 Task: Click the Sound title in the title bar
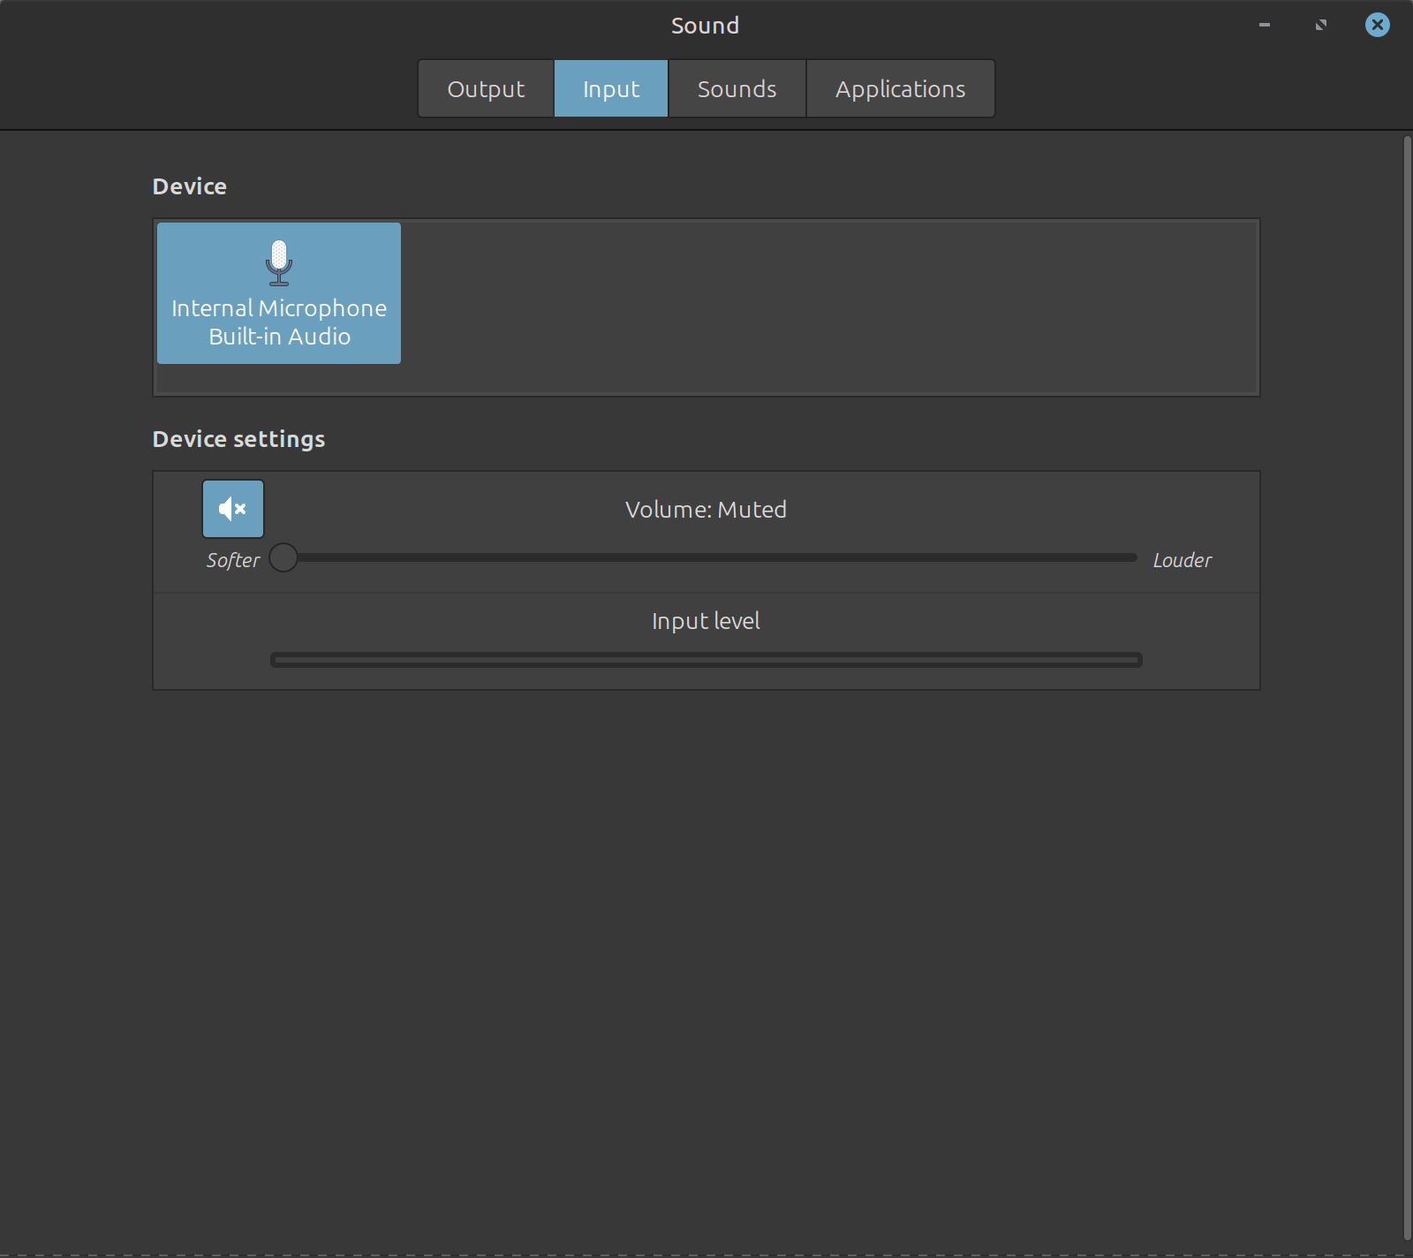pos(705,26)
